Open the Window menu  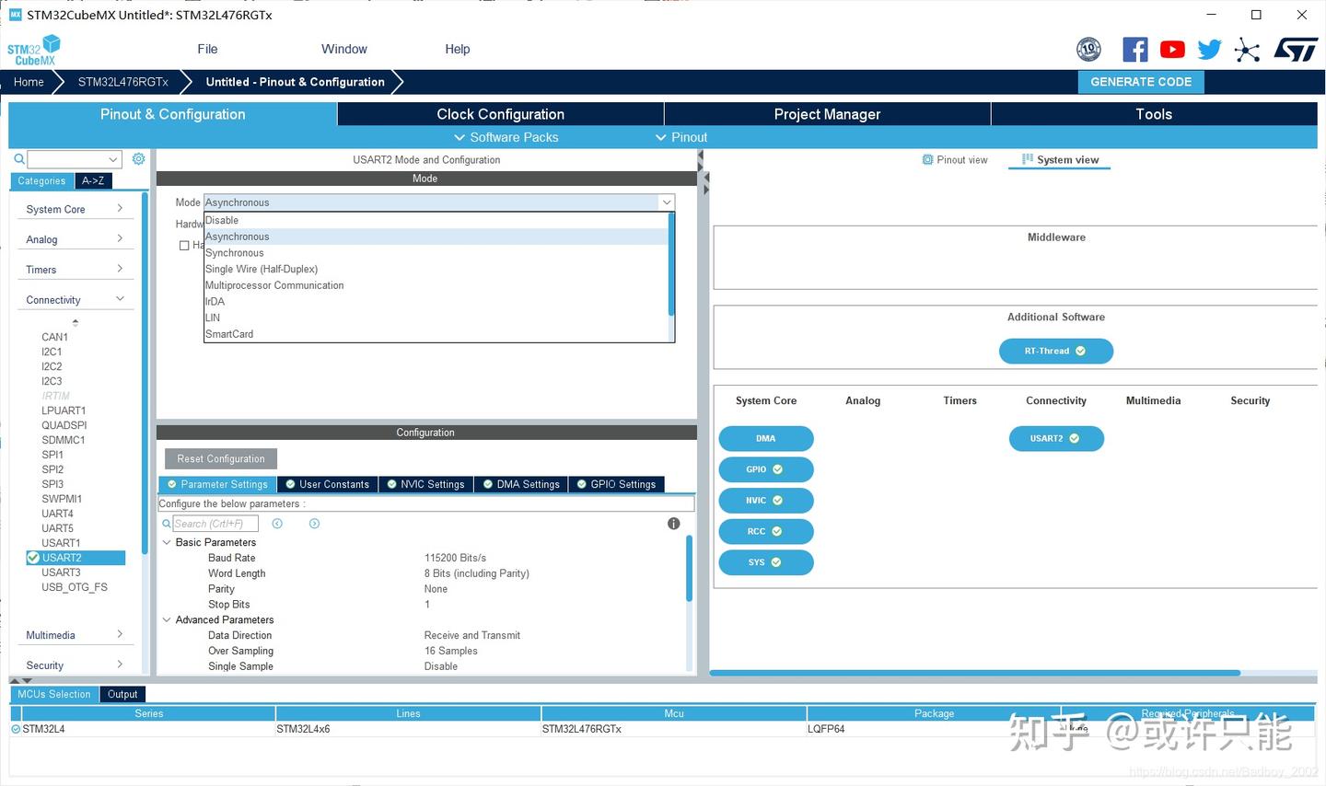pyautogui.click(x=344, y=50)
